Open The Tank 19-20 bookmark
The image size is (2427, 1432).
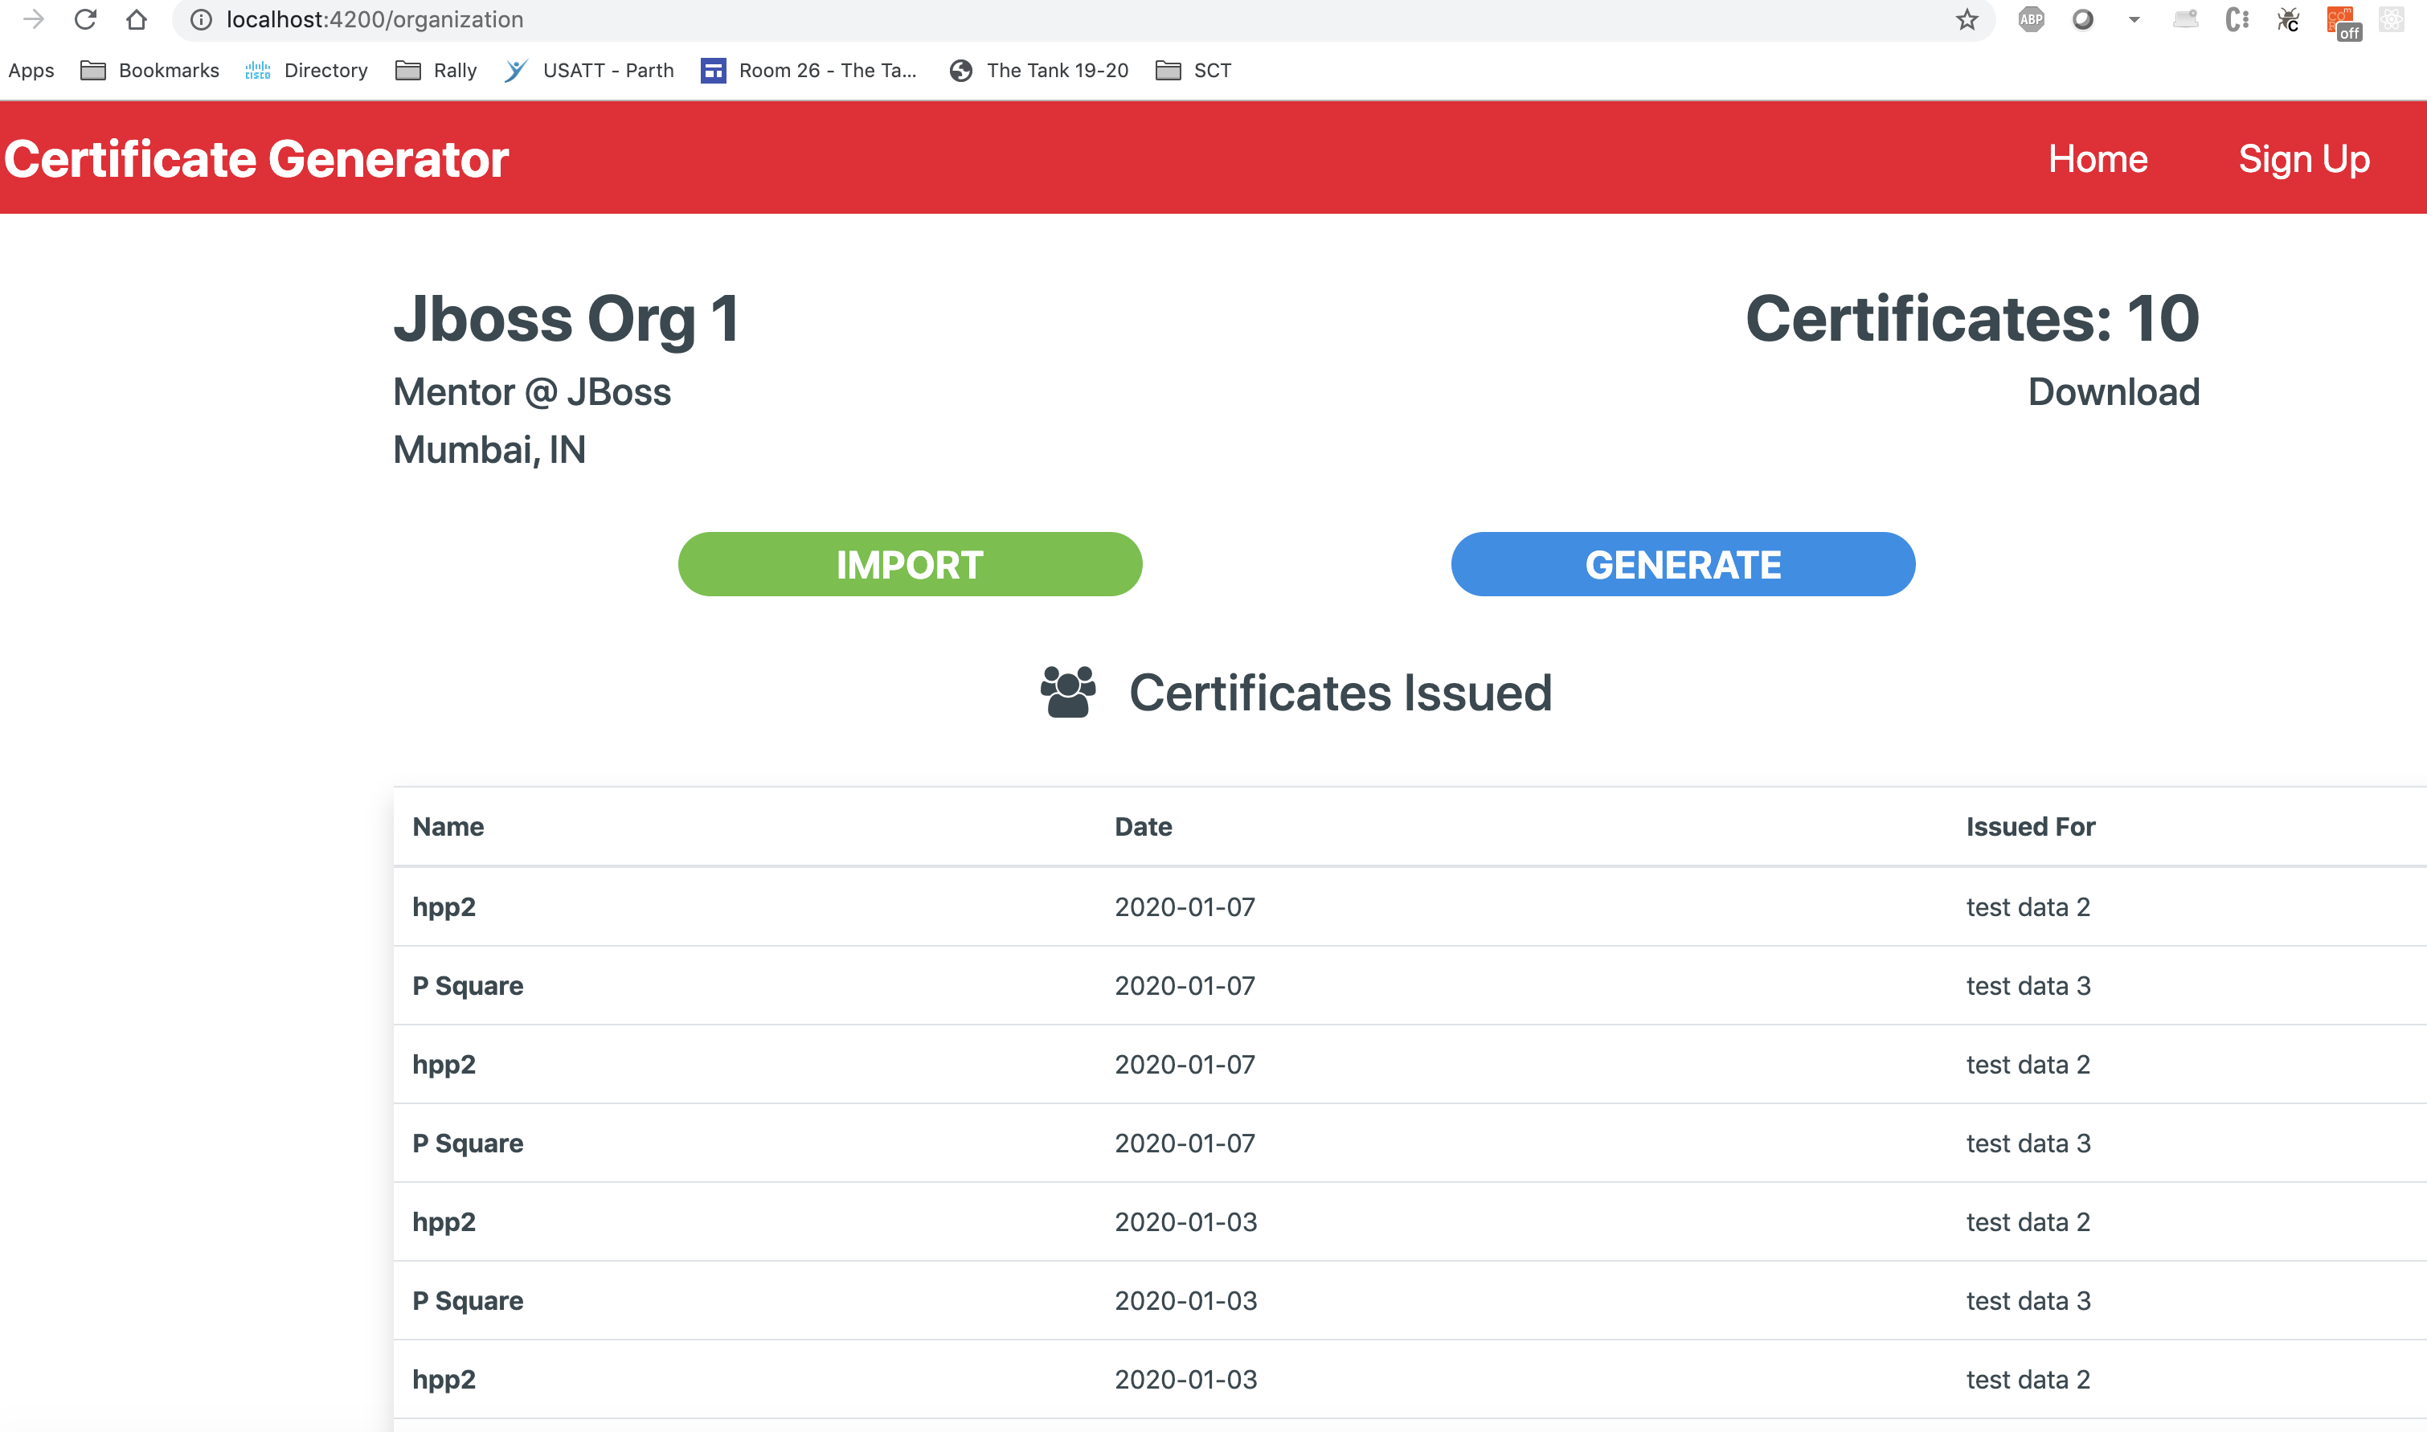[1038, 71]
